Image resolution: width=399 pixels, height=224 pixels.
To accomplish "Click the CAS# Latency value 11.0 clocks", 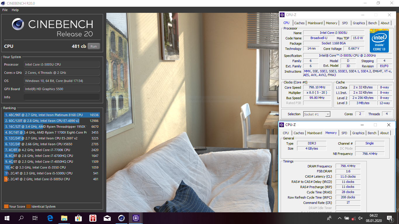I will tap(348, 176).
